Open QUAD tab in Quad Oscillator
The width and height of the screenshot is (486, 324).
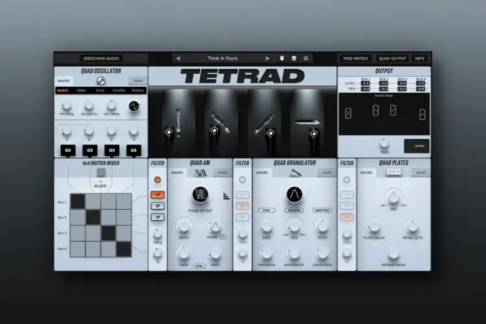click(x=137, y=81)
